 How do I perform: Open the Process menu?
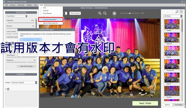13,5
